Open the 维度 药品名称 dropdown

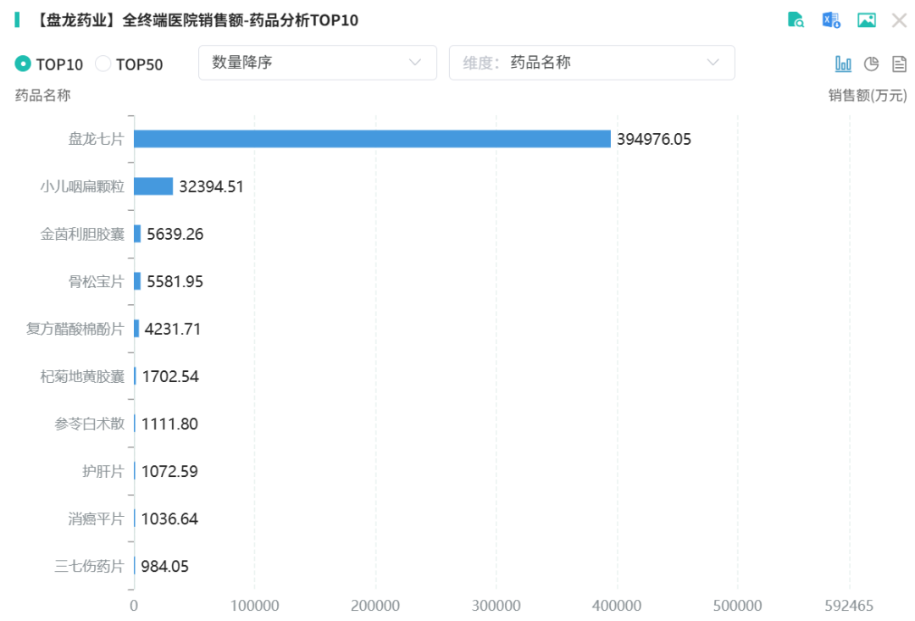click(591, 63)
